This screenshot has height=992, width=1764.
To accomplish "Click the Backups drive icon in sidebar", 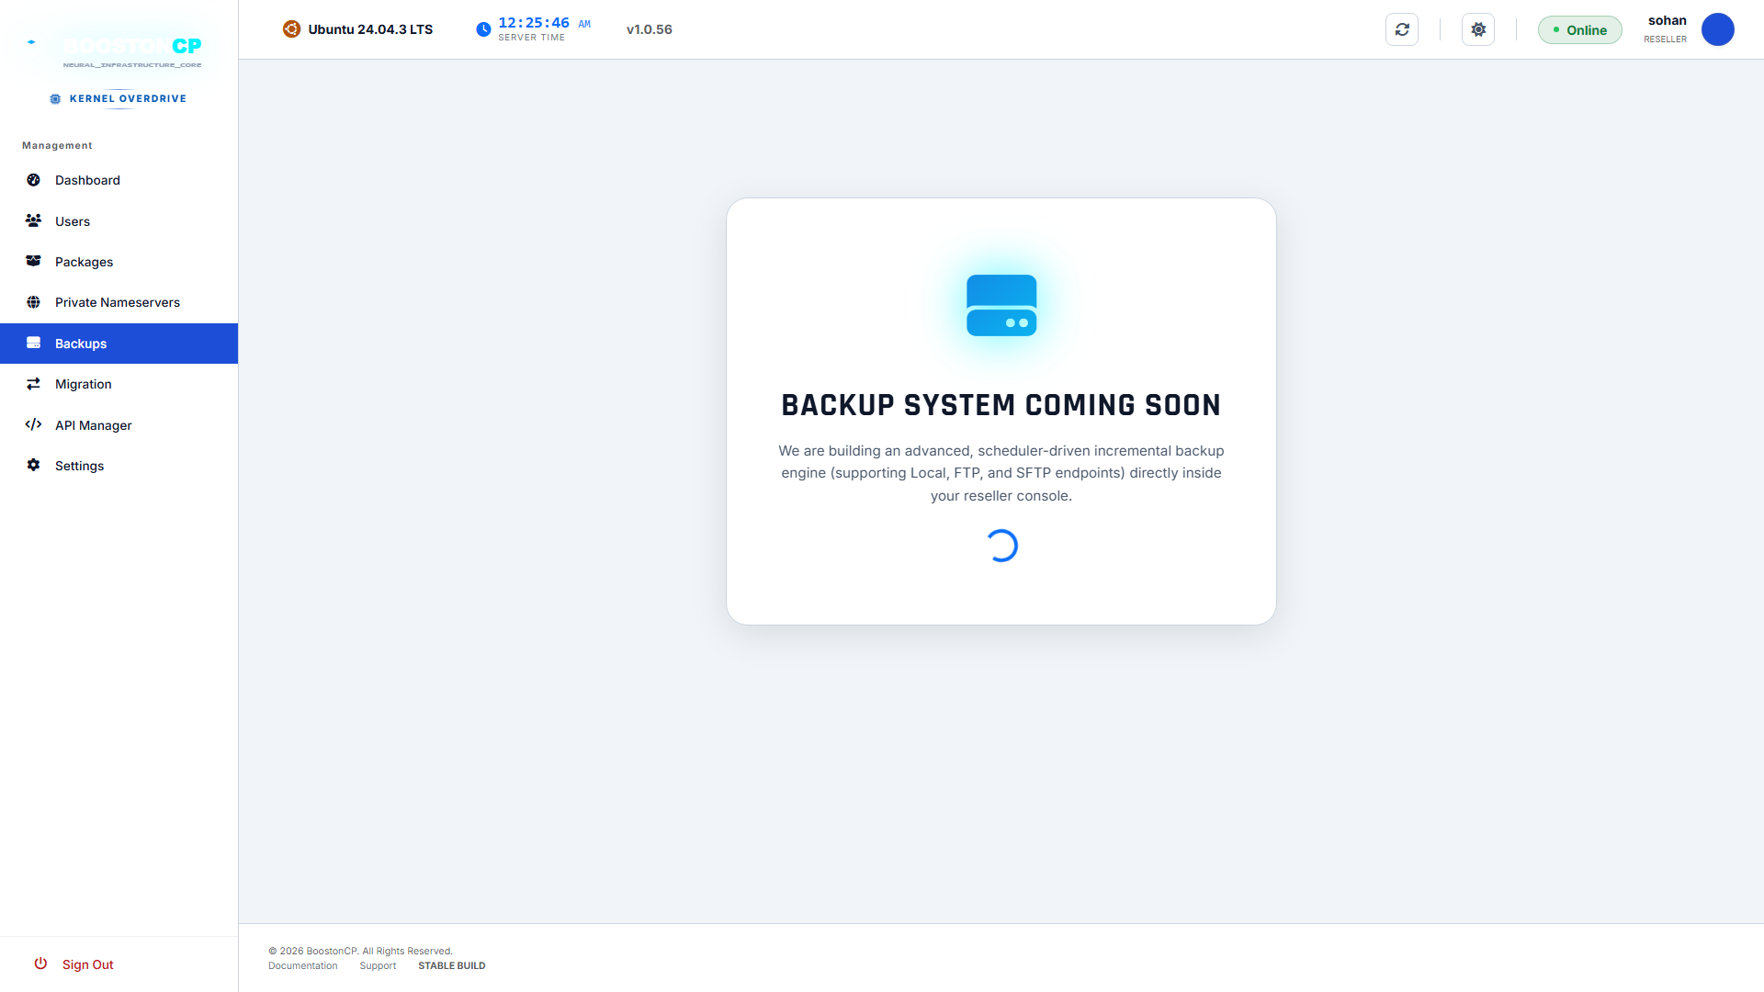I will point(33,343).
